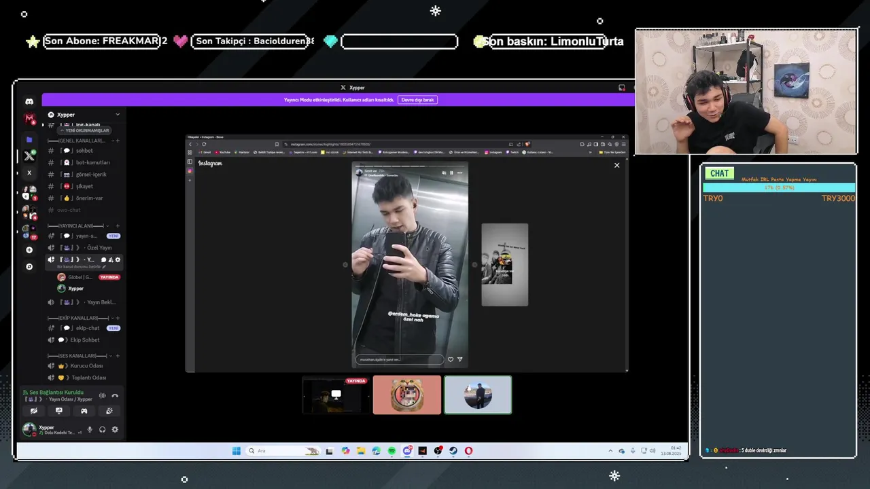This screenshot has width=870, height=489.
Task: Open the X server icon in Discord
Action: pos(29,156)
